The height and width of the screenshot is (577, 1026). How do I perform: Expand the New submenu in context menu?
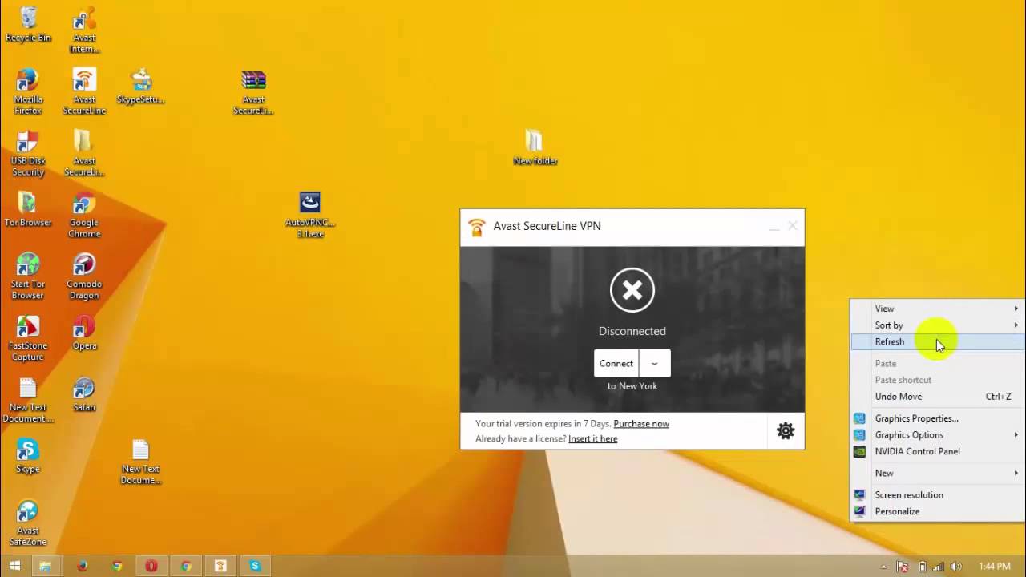(938, 473)
